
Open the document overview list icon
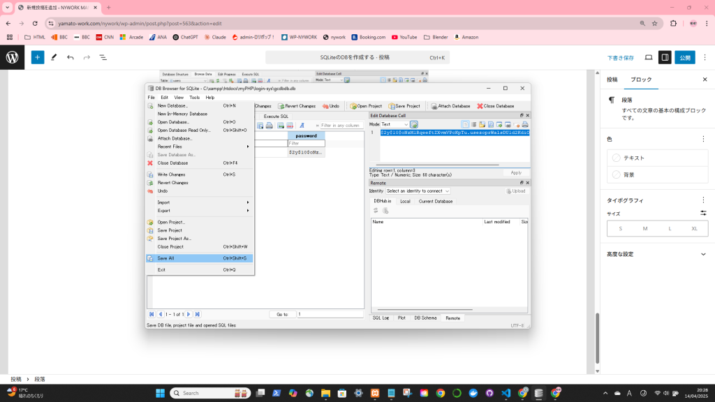coord(103,57)
